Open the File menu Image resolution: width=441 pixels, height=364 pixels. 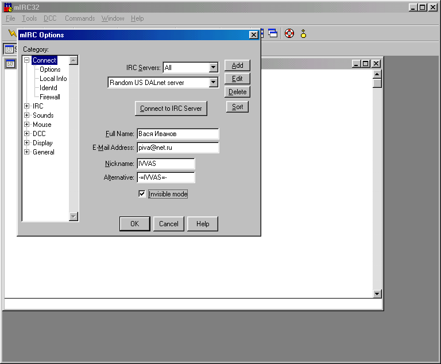(10, 18)
